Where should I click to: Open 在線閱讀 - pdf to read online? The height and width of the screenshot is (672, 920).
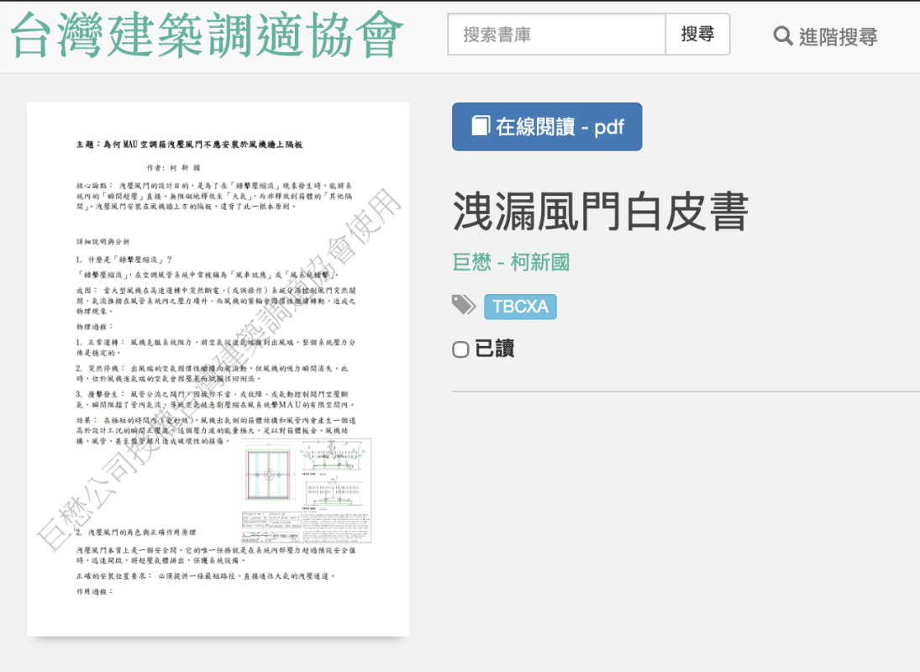click(546, 126)
